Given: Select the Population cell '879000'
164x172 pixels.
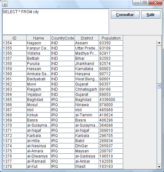Looking at the screenshot, I should pyautogui.click(x=111, y=105).
